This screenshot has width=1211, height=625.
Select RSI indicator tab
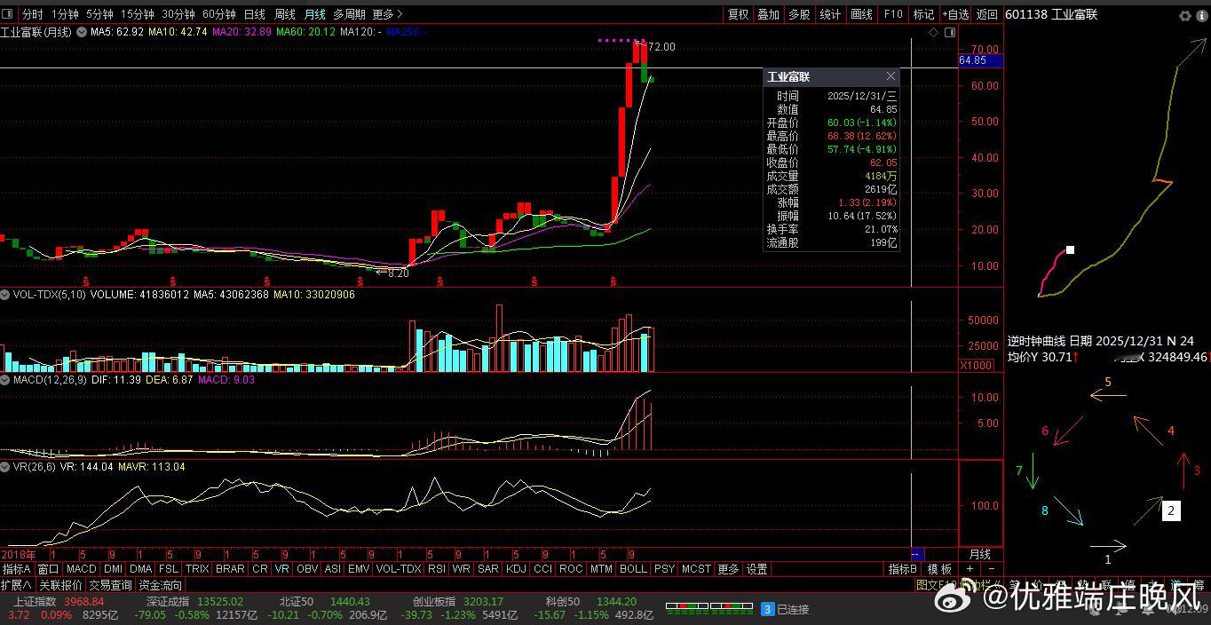pyautogui.click(x=437, y=569)
